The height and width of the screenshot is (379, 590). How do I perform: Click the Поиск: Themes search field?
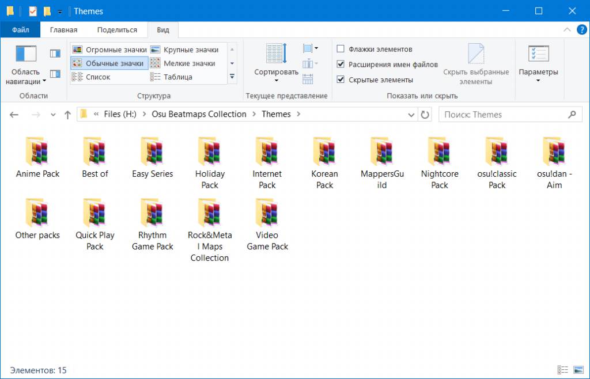point(504,115)
